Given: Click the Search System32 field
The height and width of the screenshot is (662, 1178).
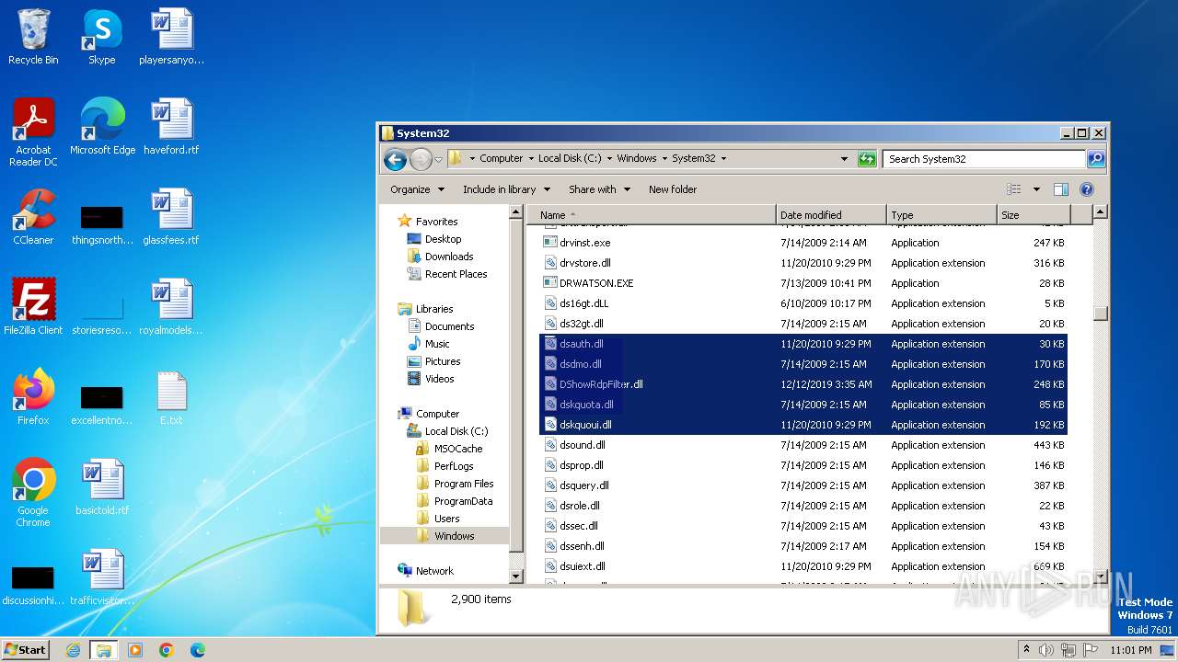Looking at the screenshot, I should pos(984,159).
